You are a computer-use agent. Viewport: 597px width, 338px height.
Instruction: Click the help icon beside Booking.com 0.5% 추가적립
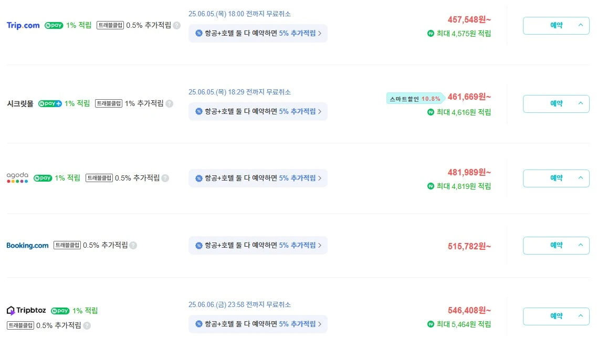(x=133, y=245)
